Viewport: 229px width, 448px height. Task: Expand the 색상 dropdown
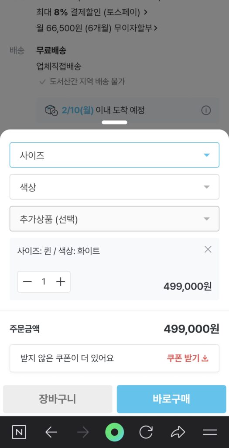click(x=114, y=187)
